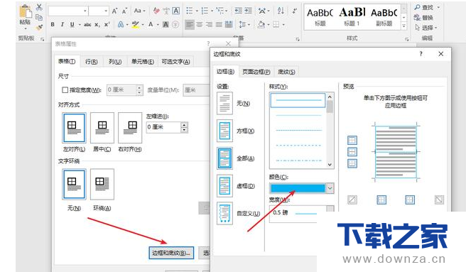Click the Clear Formatting eraser icon
The height and width of the screenshot is (272, 466).
[x=156, y=11]
